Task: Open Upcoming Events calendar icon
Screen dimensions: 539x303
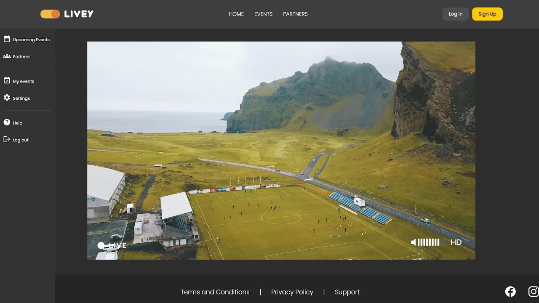Action: pos(7,39)
